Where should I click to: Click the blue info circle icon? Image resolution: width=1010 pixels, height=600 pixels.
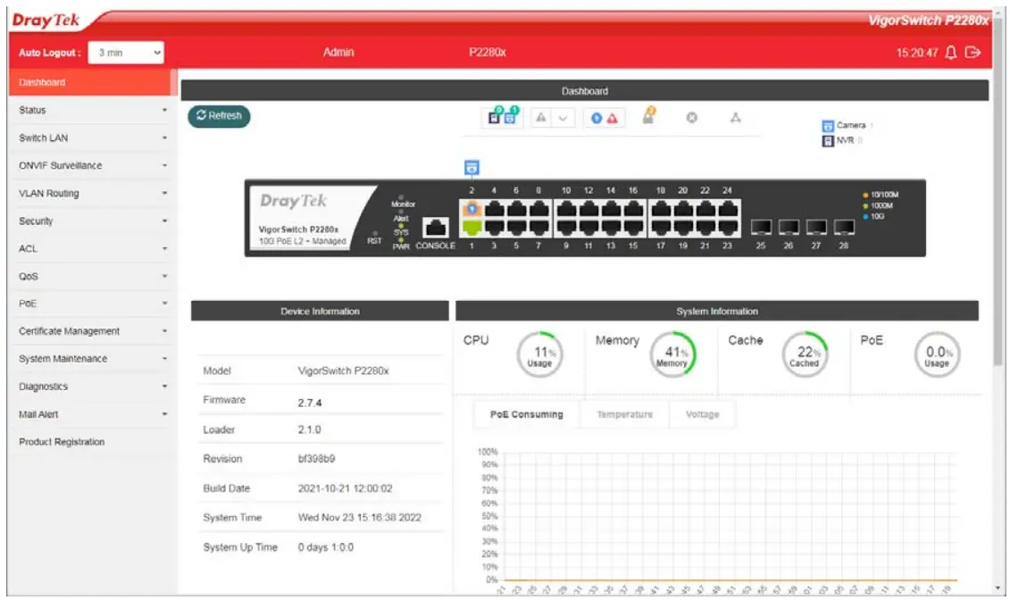[x=597, y=118]
